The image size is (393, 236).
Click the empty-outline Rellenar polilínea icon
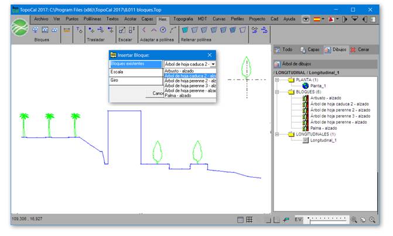point(242,30)
